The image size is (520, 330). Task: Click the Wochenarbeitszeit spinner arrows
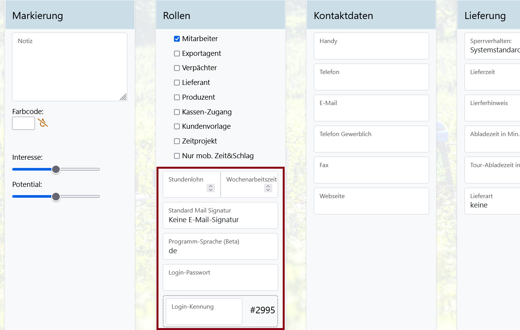268,188
